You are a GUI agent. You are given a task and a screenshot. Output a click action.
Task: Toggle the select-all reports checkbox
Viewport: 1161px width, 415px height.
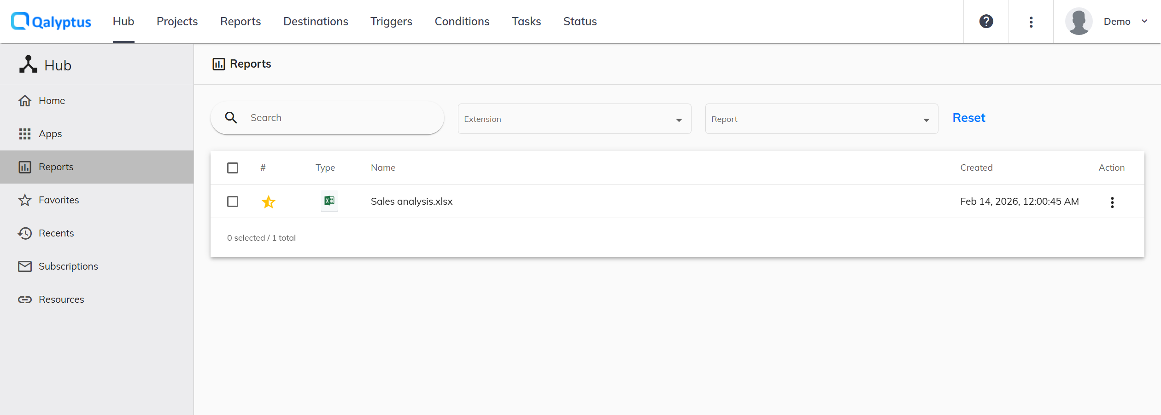click(233, 168)
